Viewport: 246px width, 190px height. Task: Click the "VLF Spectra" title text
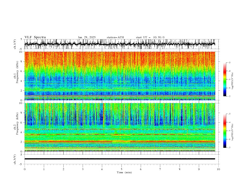click(x=35, y=37)
